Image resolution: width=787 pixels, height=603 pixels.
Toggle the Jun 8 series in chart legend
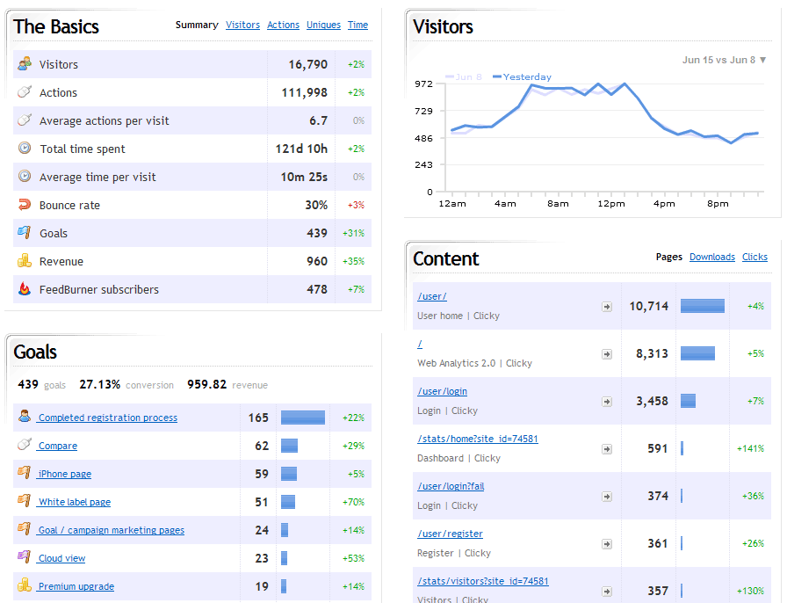[465, 77]
